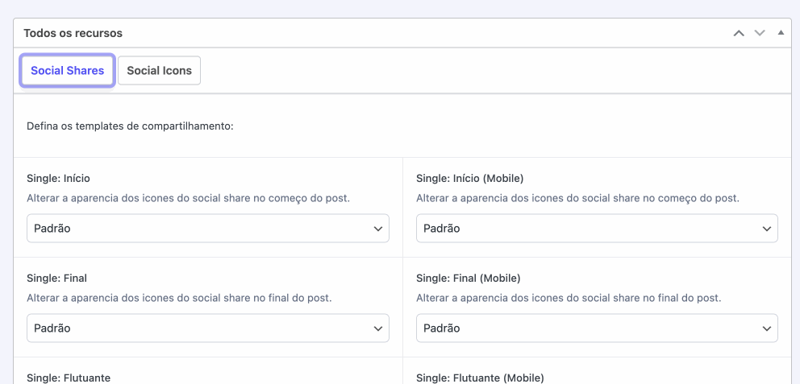Click the move panel up arrow
Viewport: 800px width, 384px height.
pos(738,33)
